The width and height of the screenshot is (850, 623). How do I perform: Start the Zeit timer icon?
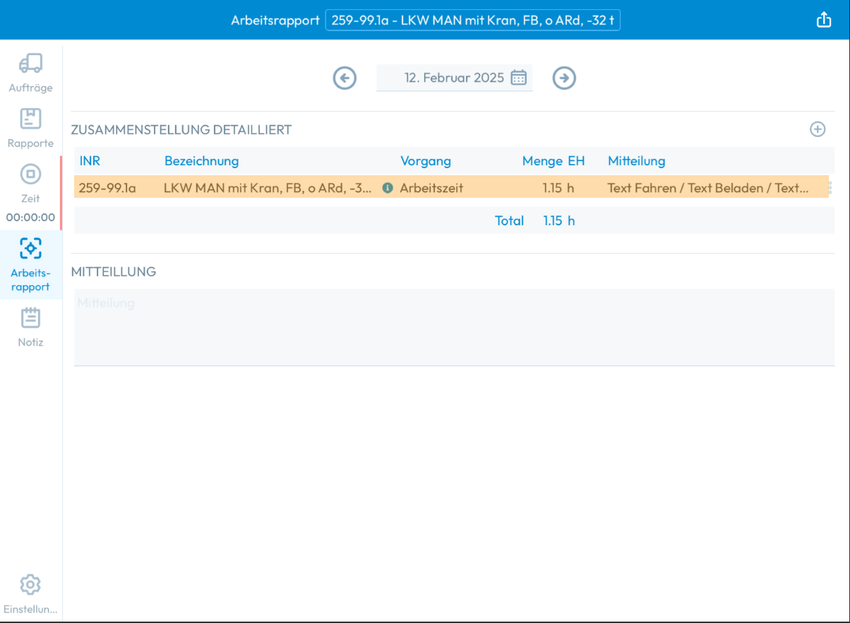click(30, 174)
